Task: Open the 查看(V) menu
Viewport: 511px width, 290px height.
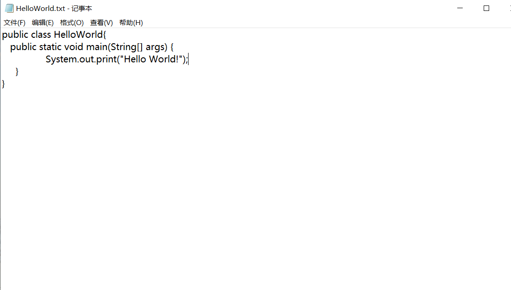Action: [x=102, y=22]
